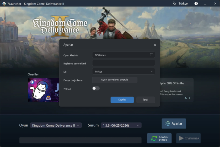
Task: Open the astronaut cat recommended thumbnail
Action: pyautogui.click(x=44, y=90)
